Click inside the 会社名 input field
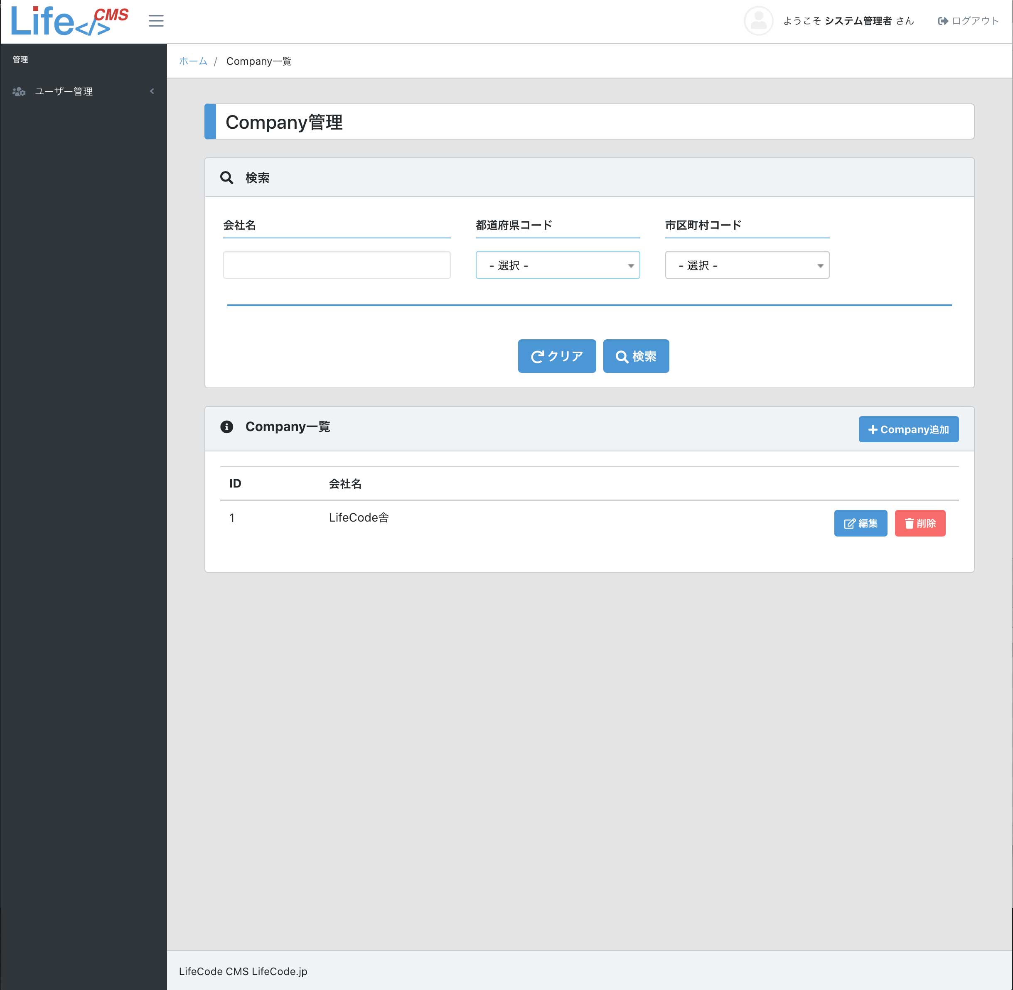The width and height of the screenshot is (1013, 990). (336, 265)
